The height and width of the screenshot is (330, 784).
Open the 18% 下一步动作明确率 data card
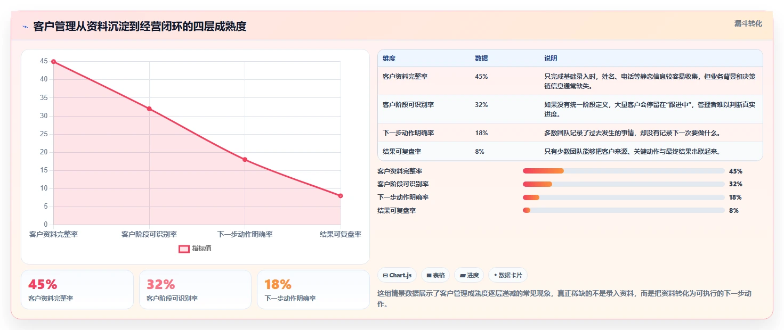pos(313,290)
